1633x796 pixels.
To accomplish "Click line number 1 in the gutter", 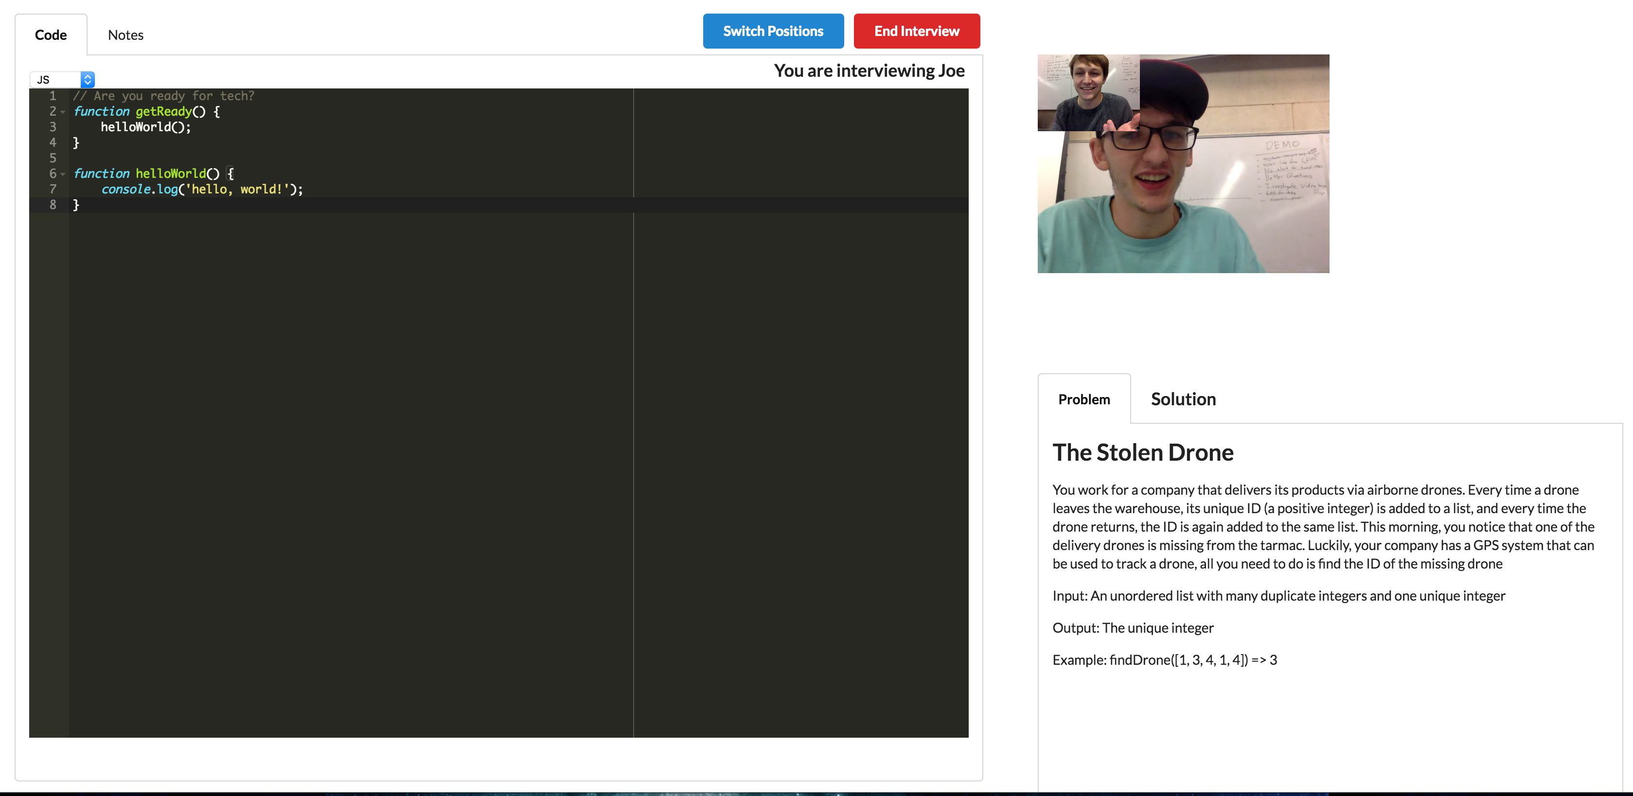I will point(53,96).
